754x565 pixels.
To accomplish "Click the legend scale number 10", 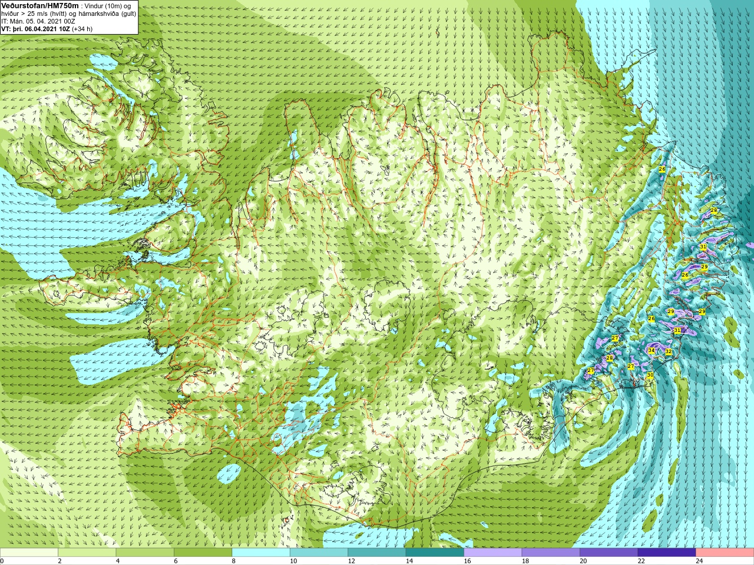I will [x=293, y=561].
